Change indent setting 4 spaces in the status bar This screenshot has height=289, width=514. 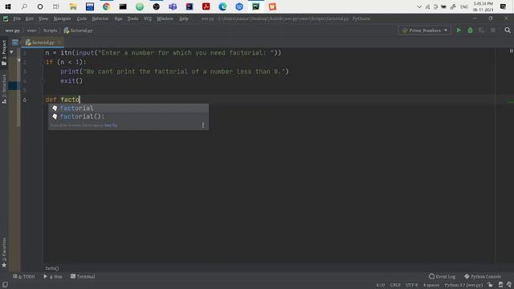(x=431, y=285)
